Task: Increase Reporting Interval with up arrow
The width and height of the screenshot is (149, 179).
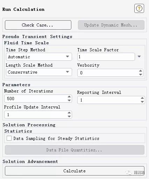Action: click(142, 98)
